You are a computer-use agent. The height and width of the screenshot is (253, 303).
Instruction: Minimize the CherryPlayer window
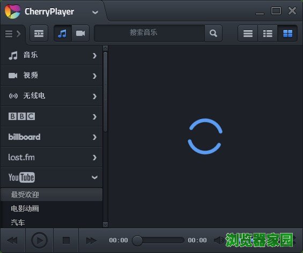[x=260, y=13]
